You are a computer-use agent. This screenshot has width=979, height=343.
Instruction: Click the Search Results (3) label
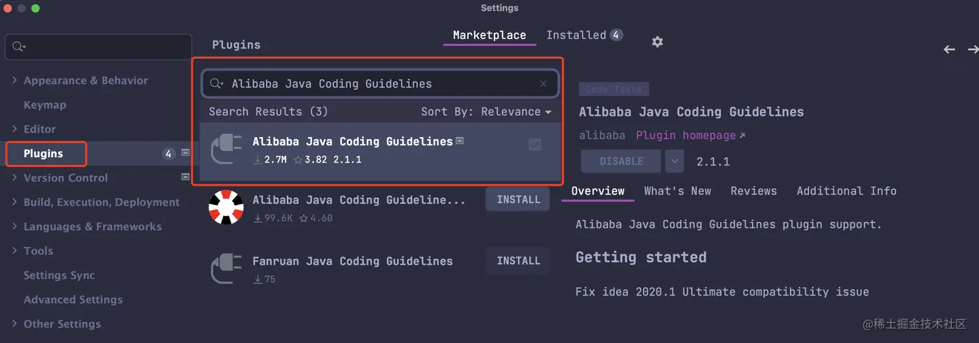point(268,111)
